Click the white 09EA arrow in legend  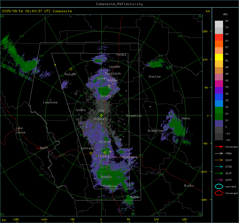point(219,154)
